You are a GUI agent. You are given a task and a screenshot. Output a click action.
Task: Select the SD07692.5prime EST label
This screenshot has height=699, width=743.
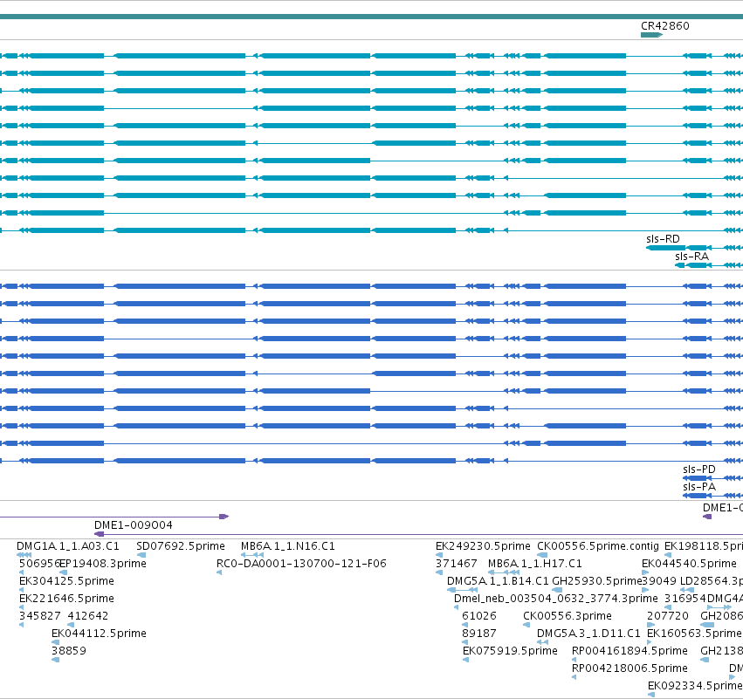point(181,546)
